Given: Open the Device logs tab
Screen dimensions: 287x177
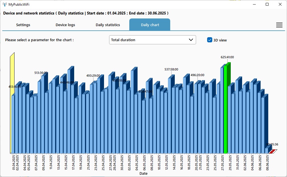Looking at the screenshot, I should coord(65,25).
